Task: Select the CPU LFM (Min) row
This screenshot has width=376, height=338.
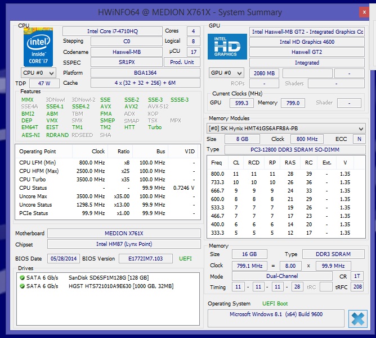Action: pos(107,163)
